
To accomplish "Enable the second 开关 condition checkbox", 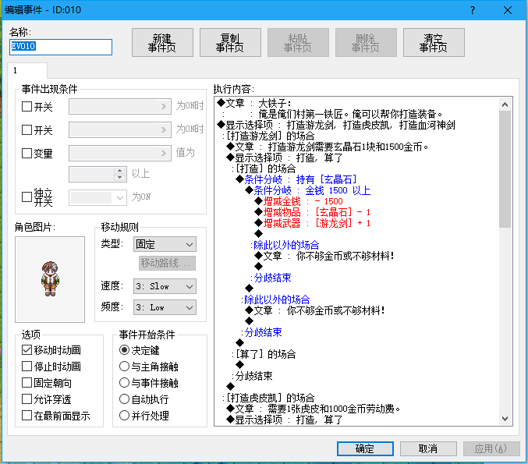I will [x=27, y=130].
